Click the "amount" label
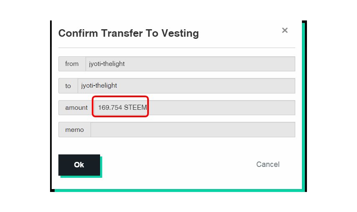 tap(76, 108)
